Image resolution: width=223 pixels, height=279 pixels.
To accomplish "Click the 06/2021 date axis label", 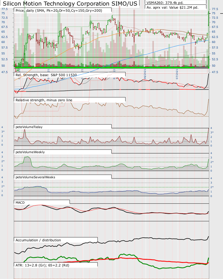I will tap(145, 74).
